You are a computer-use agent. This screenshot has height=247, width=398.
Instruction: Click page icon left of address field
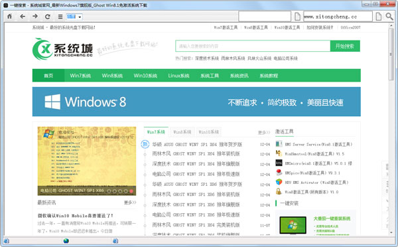tap(297, 17)
